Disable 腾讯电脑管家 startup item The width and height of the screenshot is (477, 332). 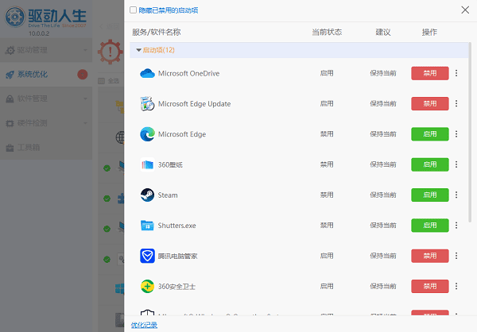(x=430, y=256)
